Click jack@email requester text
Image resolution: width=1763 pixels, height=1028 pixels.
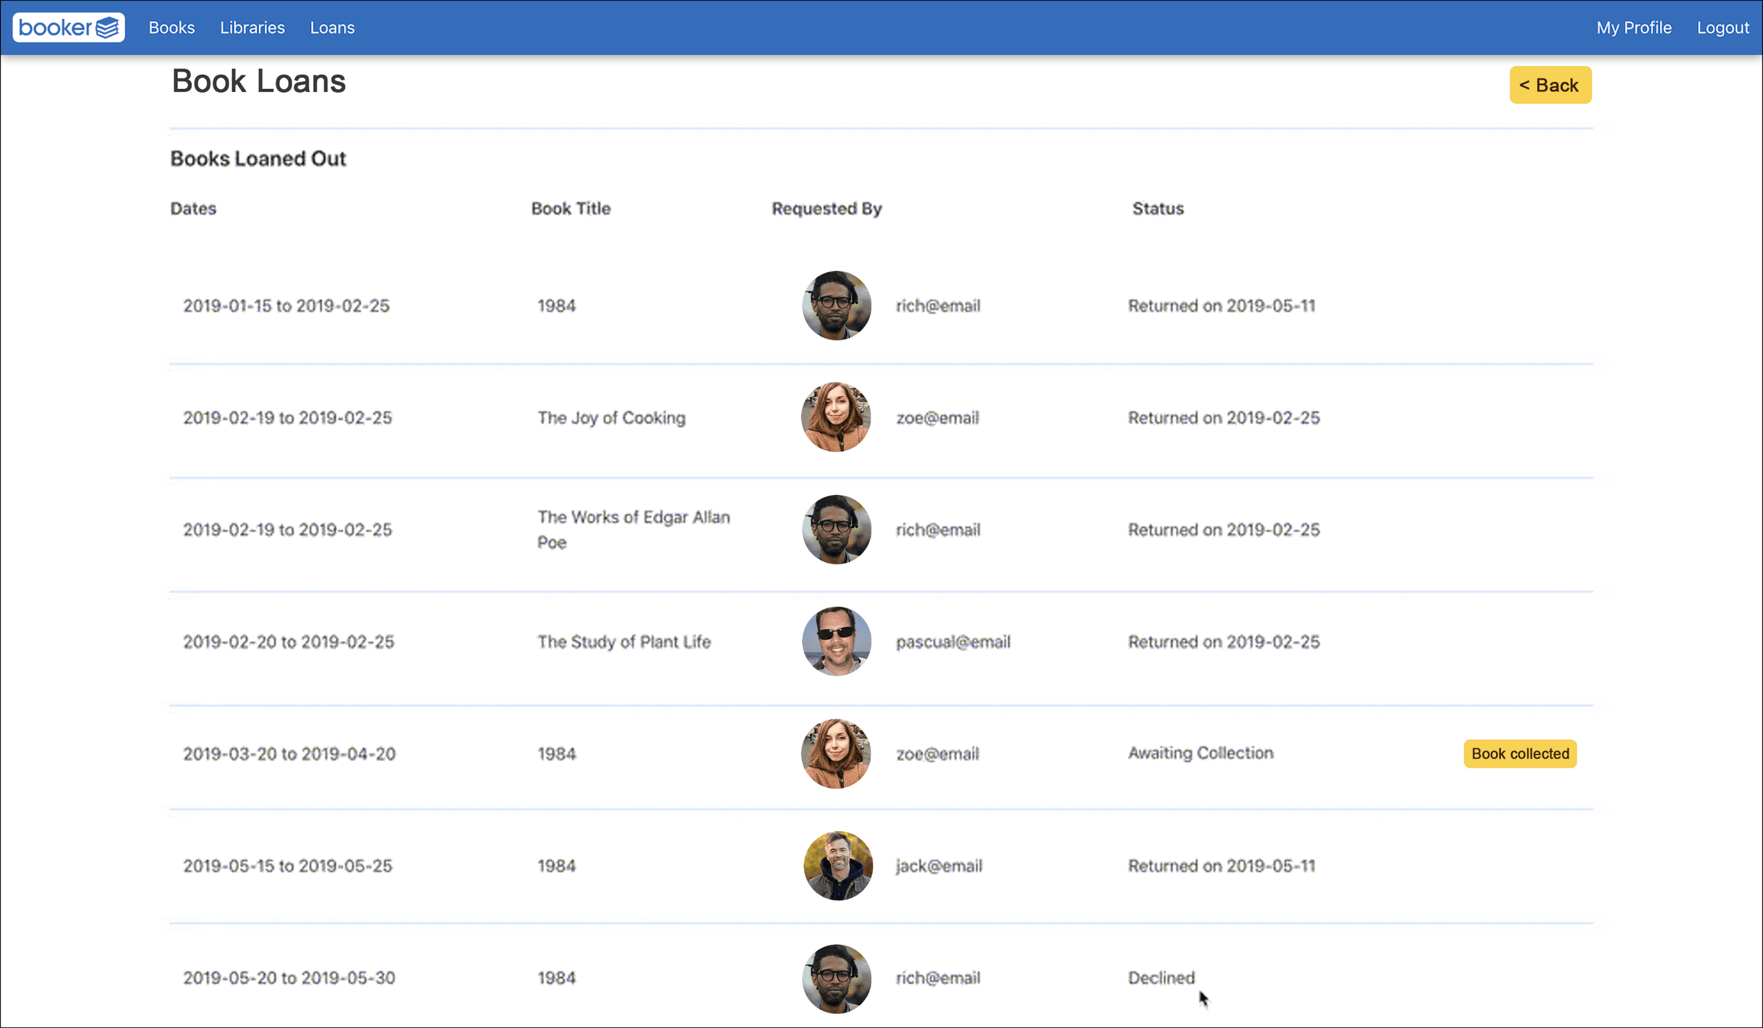coord(939,866)
